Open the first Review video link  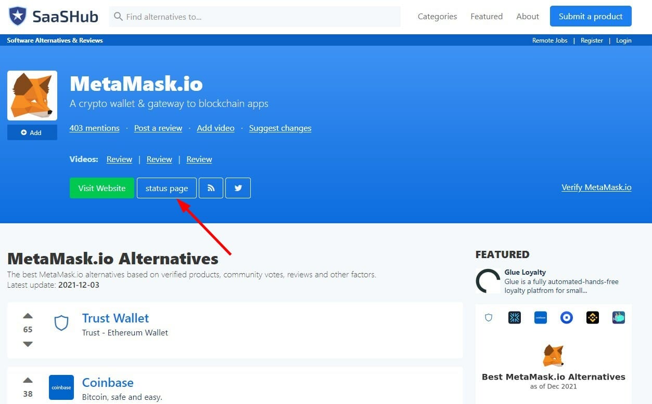click(119, 159)
